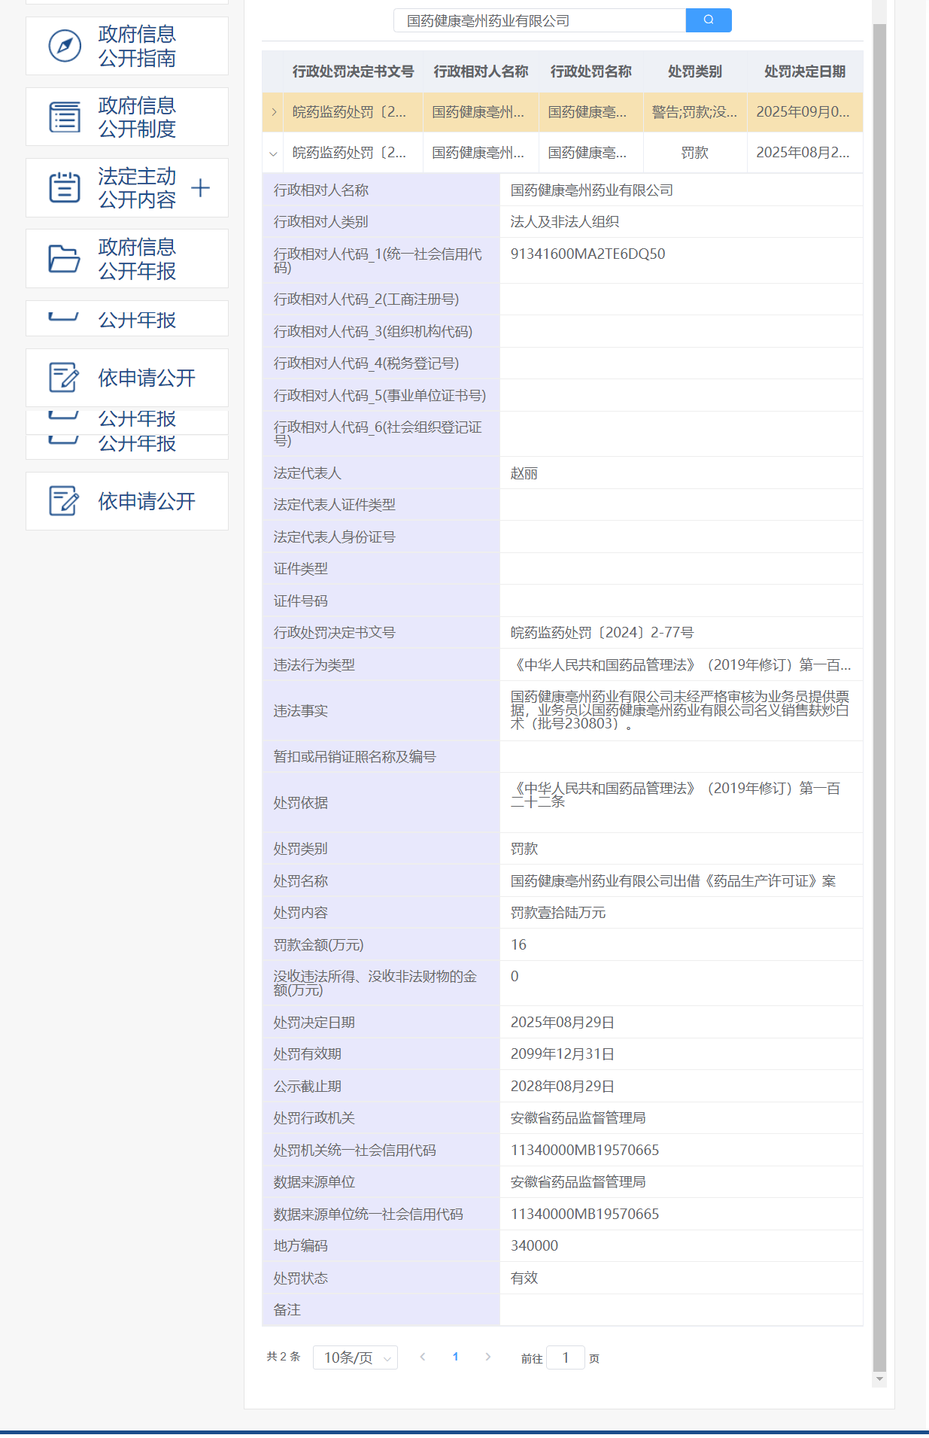Click the 地方编码 value 340000
This screenshot has width=929, height=1438.
(535, 1246)
